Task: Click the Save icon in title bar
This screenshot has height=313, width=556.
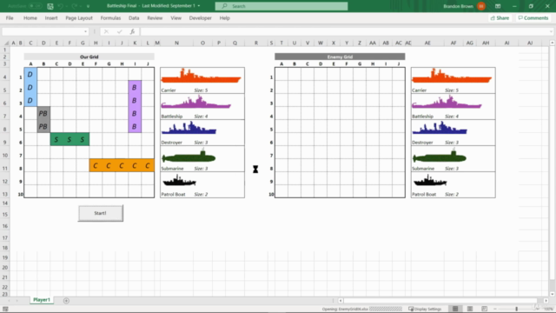Action: [x=50, y=6]
